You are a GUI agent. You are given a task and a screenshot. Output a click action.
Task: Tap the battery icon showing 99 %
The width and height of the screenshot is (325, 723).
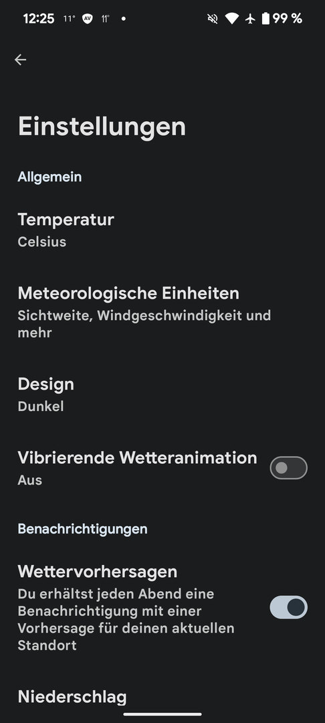click(265, 19)
